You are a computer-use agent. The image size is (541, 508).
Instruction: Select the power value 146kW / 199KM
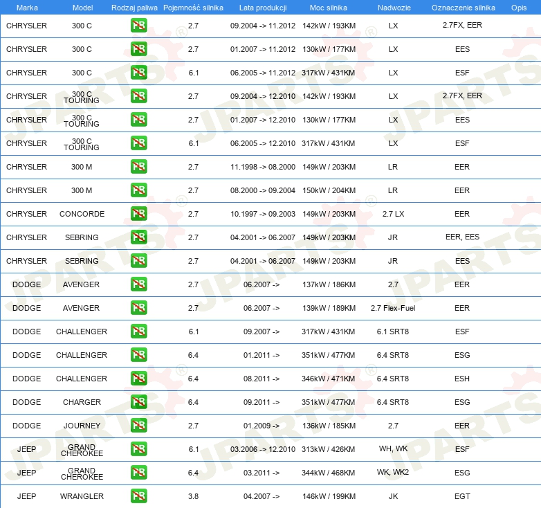(x=329, y=496)
